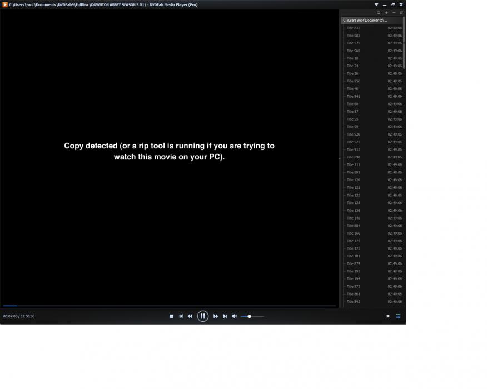Select Title 194 in the playlist
Image resolution: width=487 pixels, height=389 pixels.
point(372,279)
